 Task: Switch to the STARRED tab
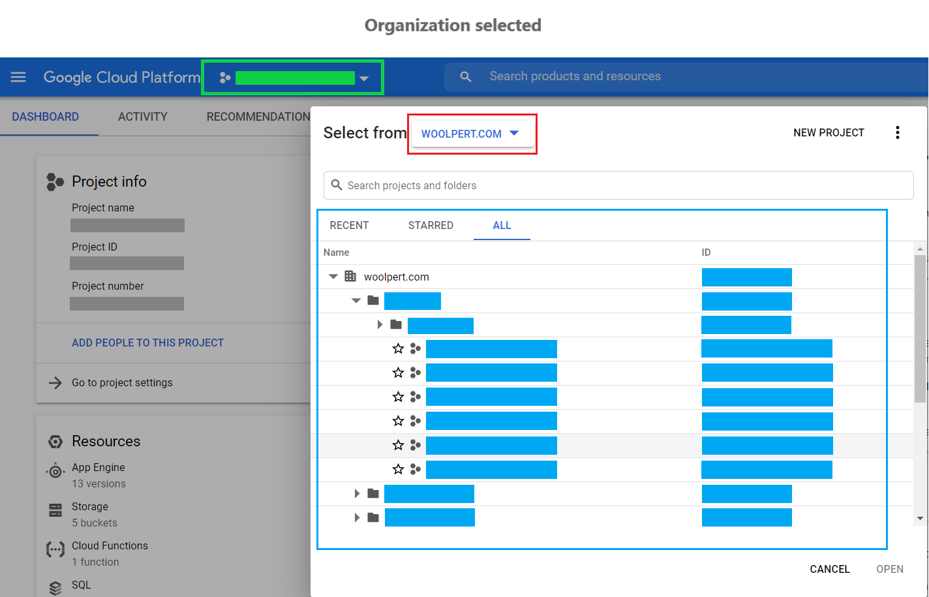pyautogui.click(x=431, y=226)
